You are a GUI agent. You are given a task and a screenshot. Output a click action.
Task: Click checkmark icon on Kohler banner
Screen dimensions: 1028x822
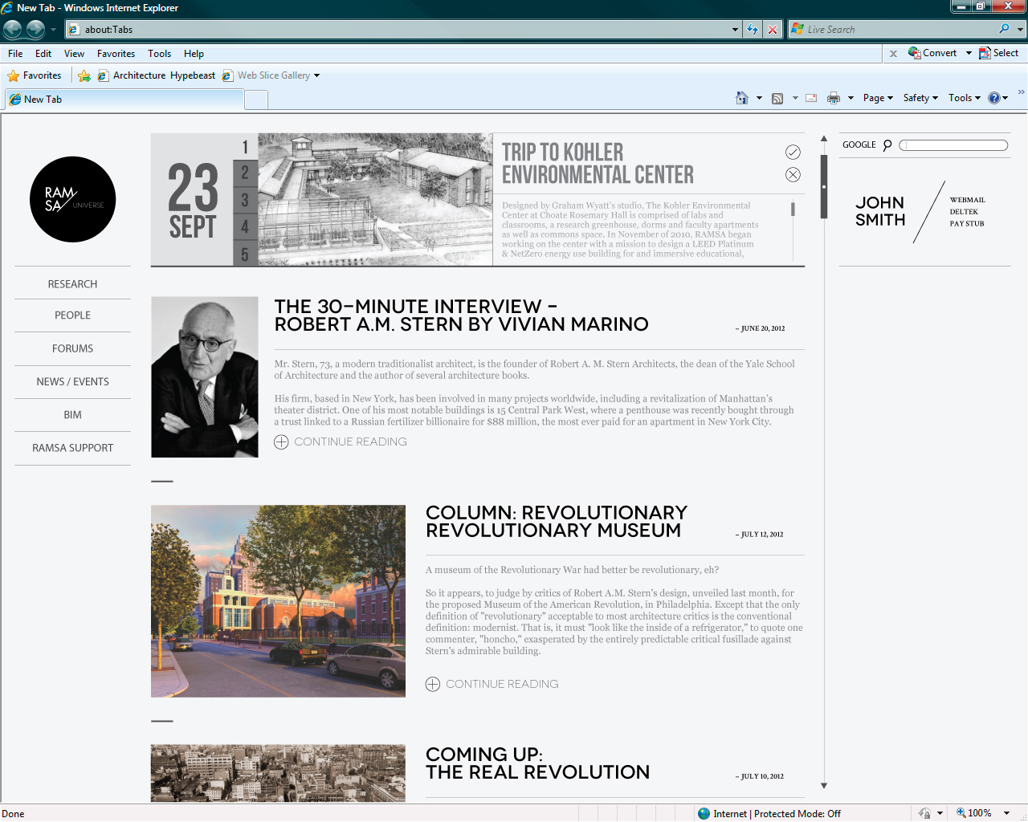793,152
